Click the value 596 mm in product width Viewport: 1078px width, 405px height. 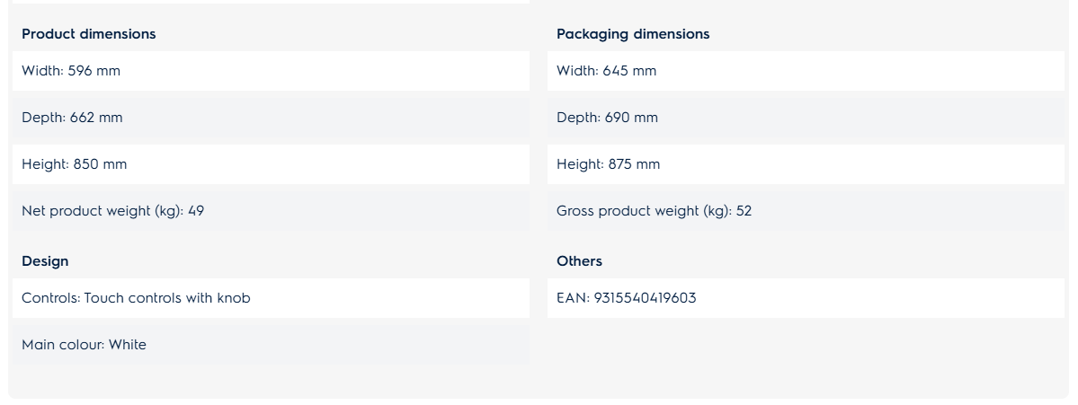coord(94,71)
